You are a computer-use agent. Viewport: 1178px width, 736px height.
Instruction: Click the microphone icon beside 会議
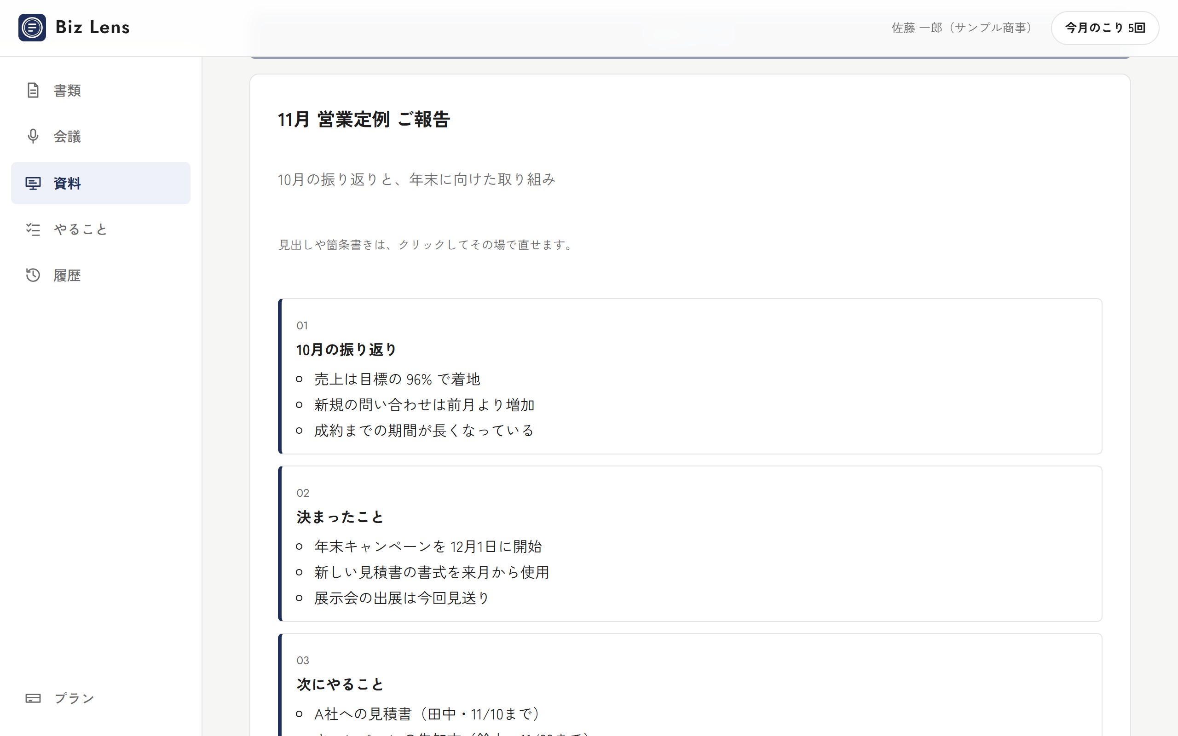coord(33,136)
